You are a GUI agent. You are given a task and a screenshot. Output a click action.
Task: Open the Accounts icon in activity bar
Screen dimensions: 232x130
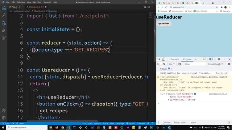click(4, 110)
